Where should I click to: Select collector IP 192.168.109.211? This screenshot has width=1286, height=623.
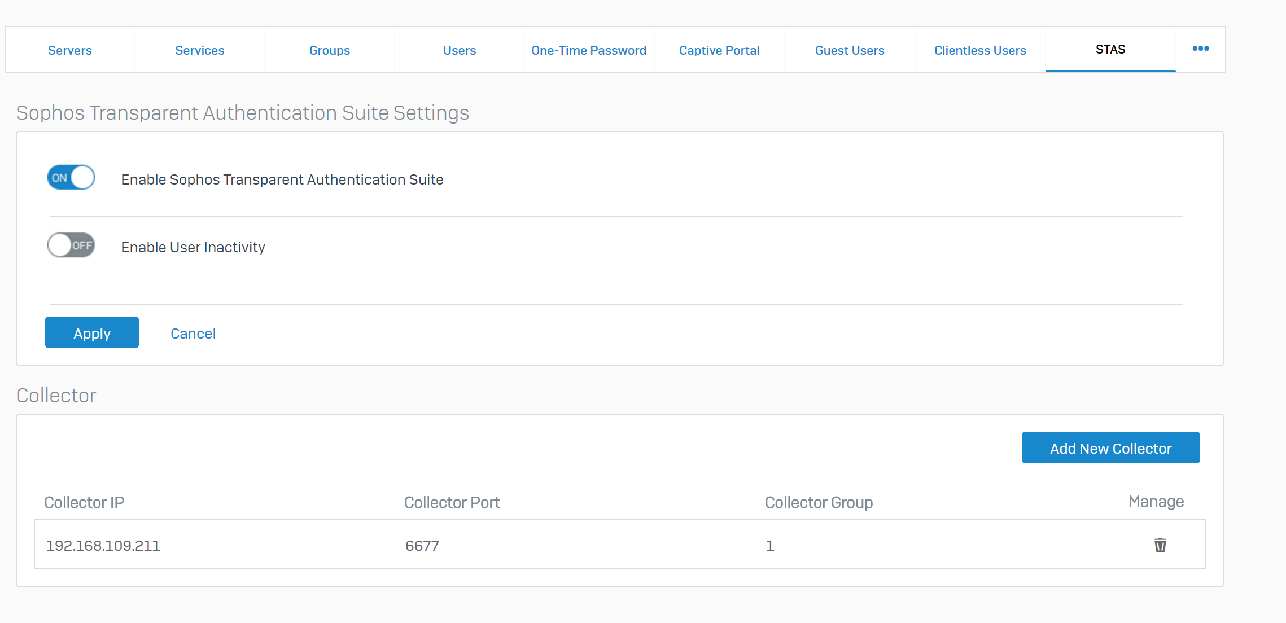click(103, 546)
